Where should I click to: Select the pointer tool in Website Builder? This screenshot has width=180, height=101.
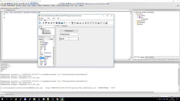point(40,23)
